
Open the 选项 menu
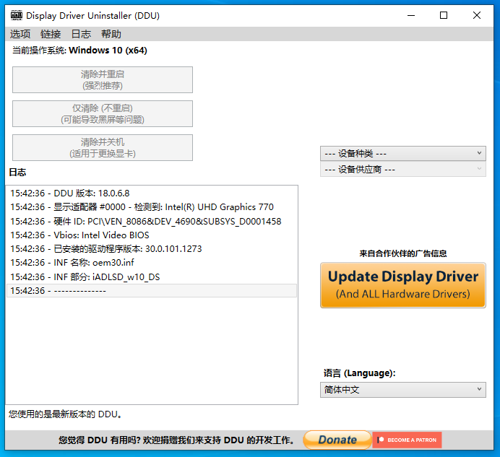click(20, 34)
